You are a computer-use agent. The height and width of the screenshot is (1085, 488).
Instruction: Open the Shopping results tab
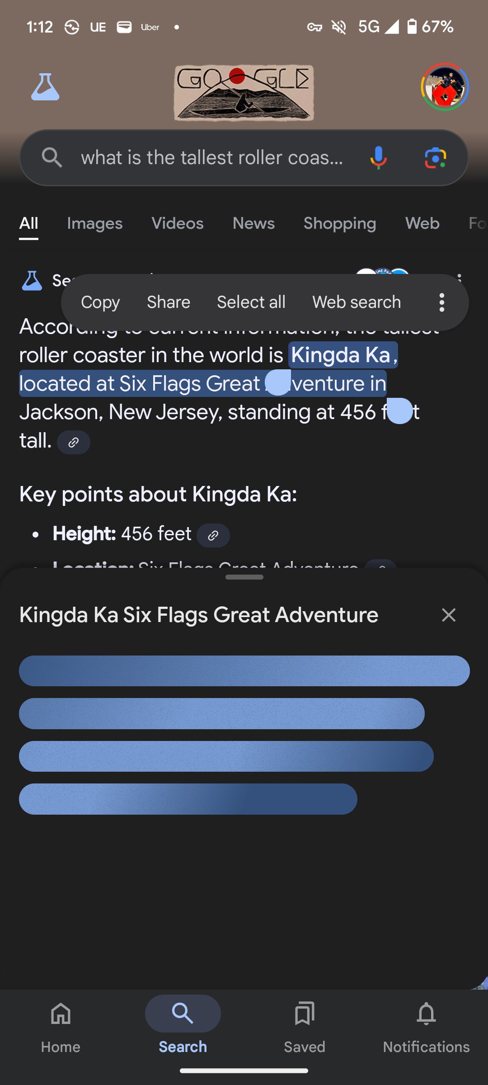point(340,223)
